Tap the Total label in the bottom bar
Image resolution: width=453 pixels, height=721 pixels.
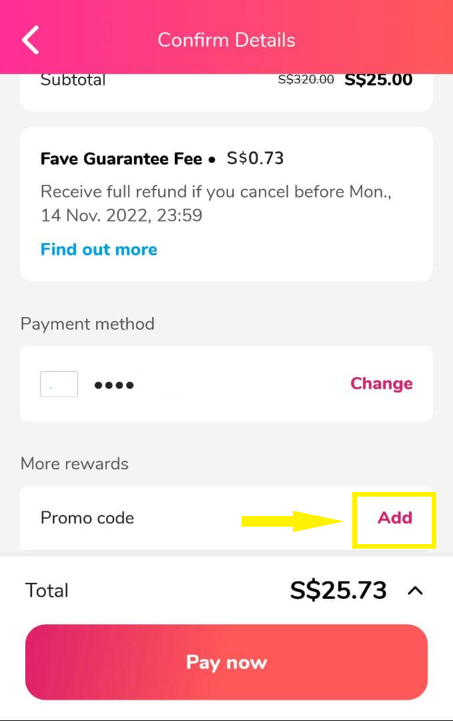[47, 591]
